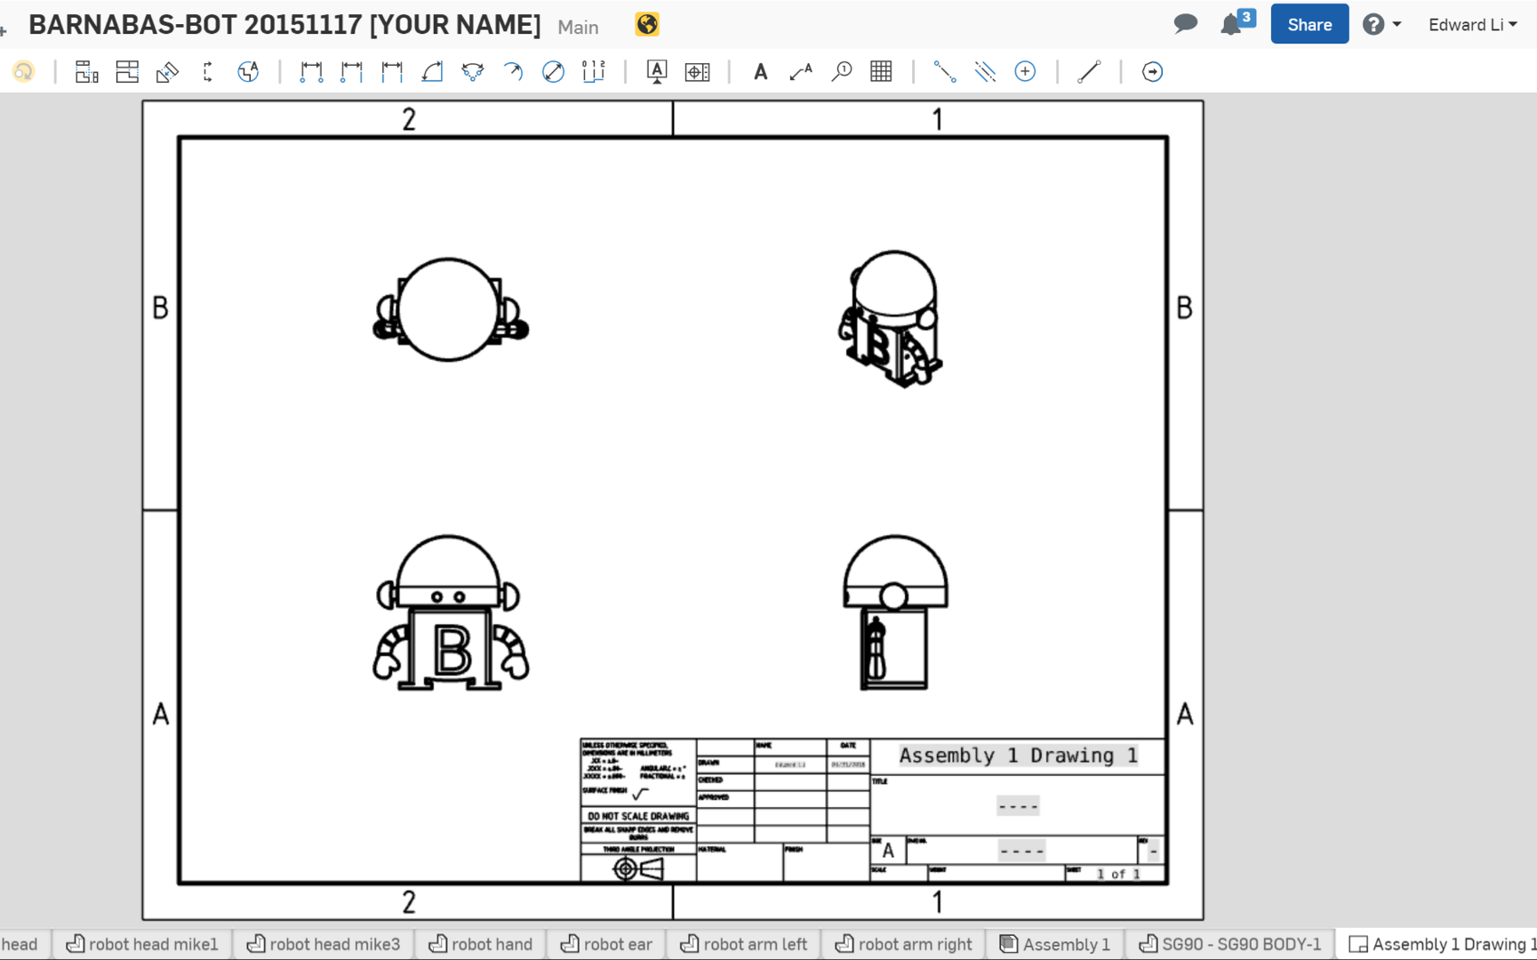Open the robot hand tab
Screen dimensions: 1537x960
[x=481, y=944]
